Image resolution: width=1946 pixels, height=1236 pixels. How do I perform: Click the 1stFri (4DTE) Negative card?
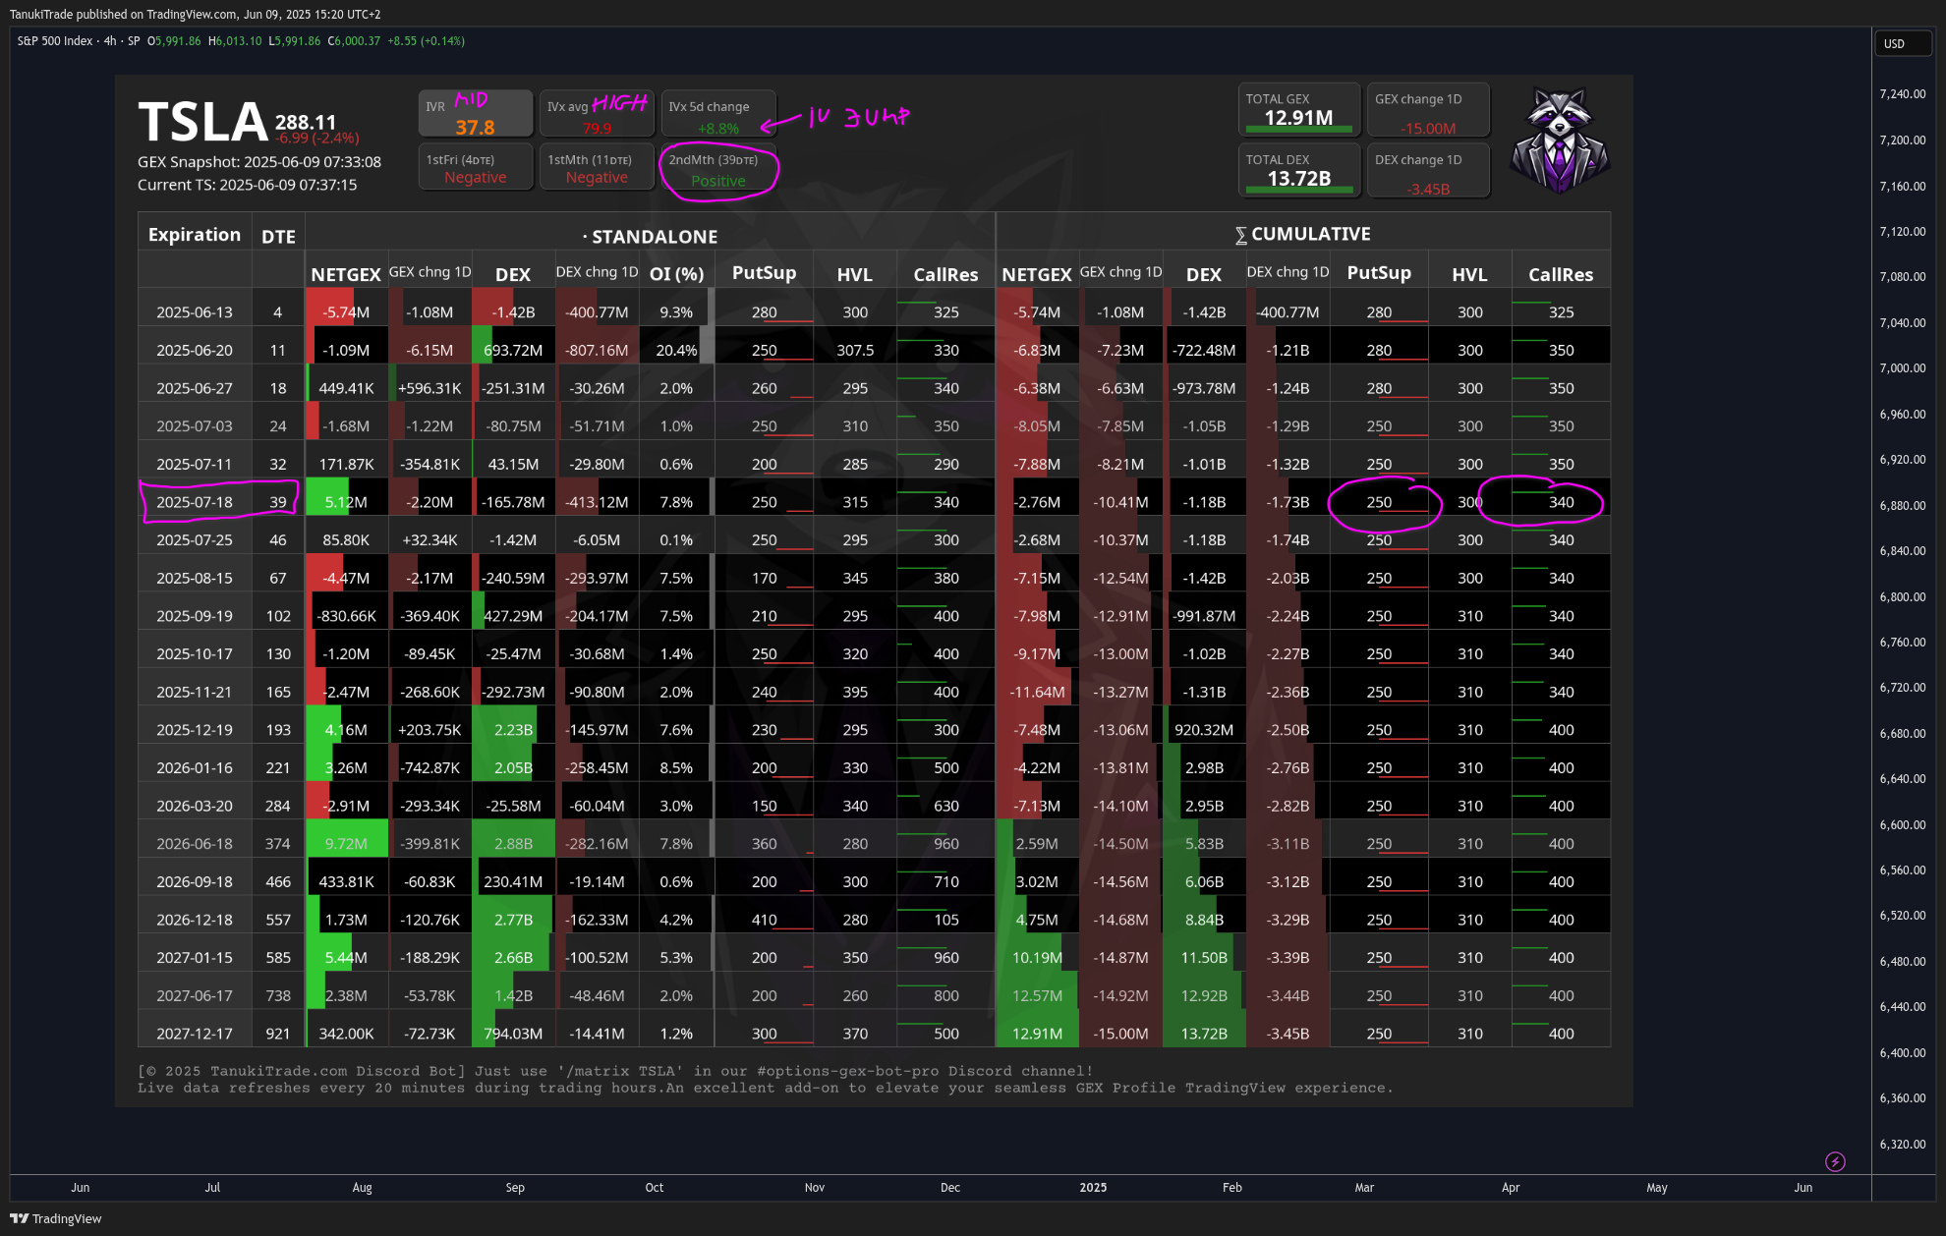[x=476, y=167]
